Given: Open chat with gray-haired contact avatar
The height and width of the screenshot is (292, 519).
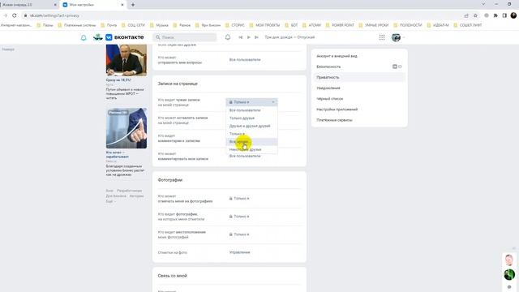Looking at the screenshot, I should (509, 260).
